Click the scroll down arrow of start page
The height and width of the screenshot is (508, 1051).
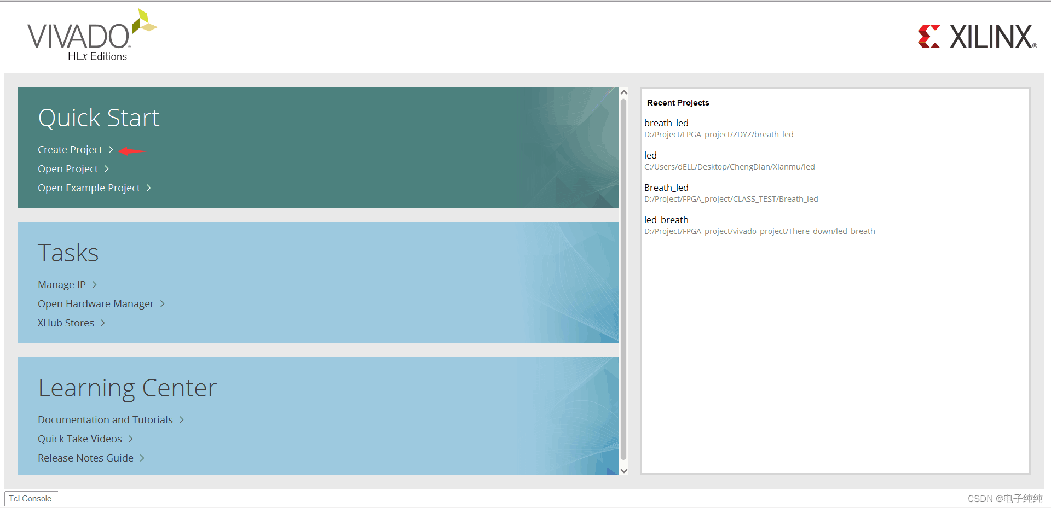[x=624, y=470]
